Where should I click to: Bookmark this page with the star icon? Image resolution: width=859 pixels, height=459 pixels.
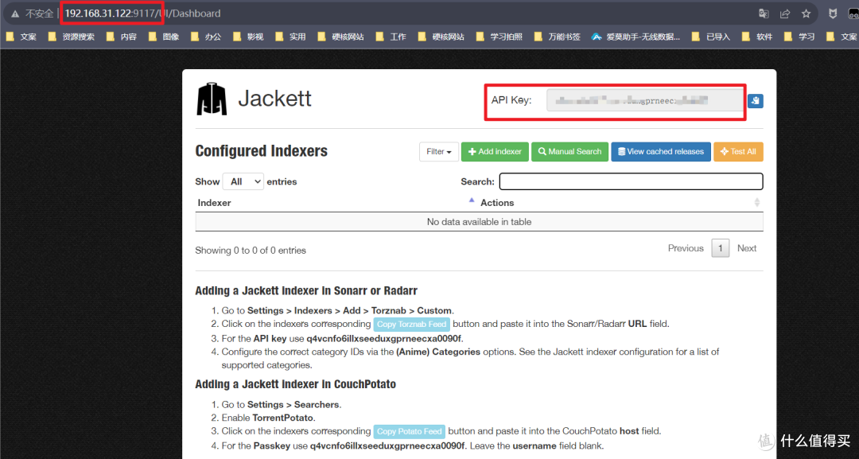(x=806, y=14)
